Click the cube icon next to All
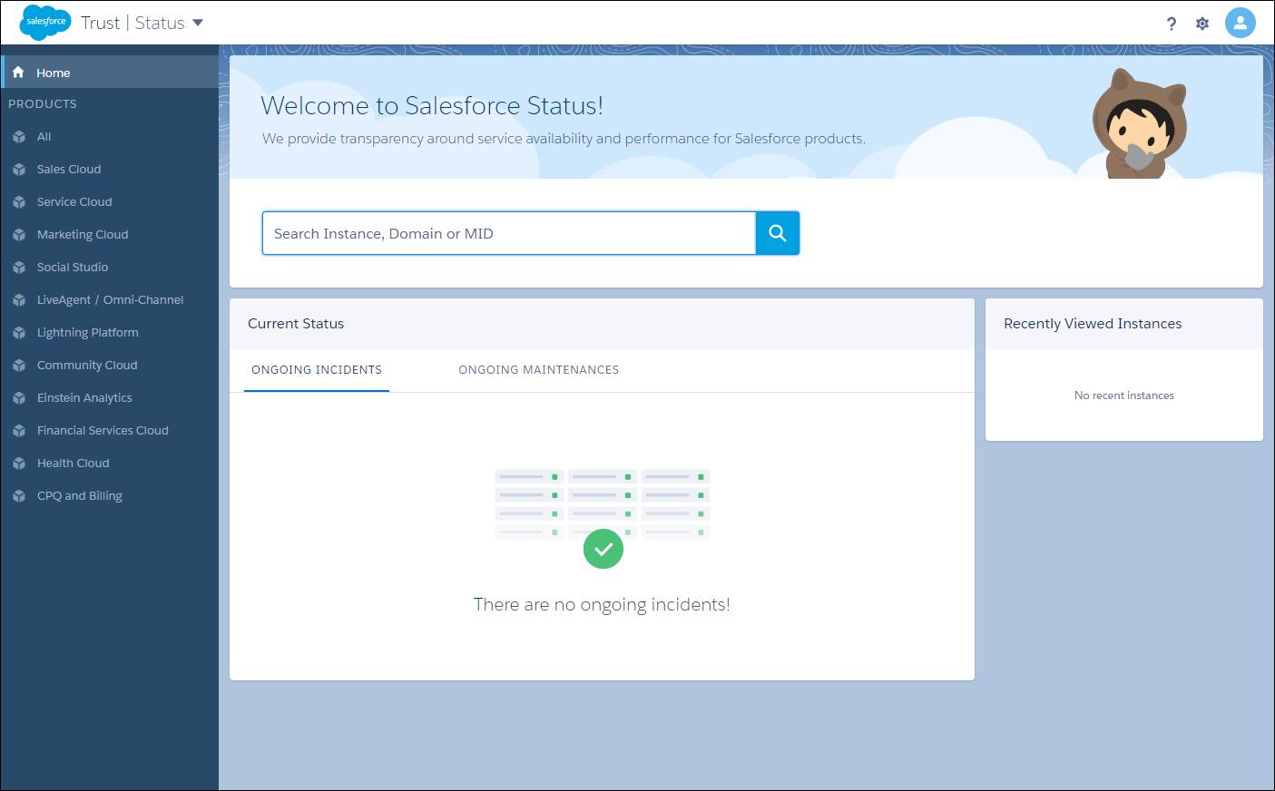This screenshot has width=1275, height=791. (19, 137)
